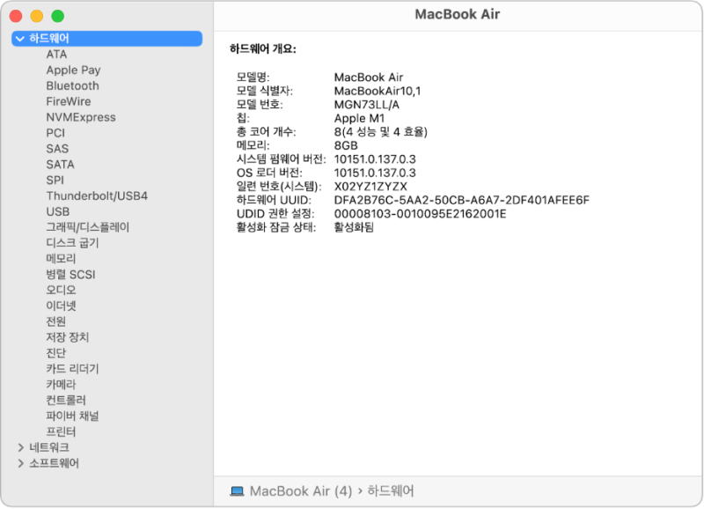Click the UDID value 00008103-0010095E2162001E

[421, 214]
